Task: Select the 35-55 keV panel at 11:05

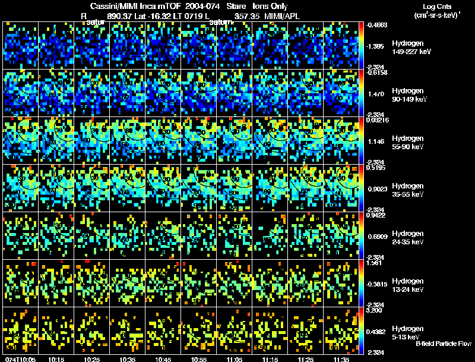Action: click(x=235, y=188)
